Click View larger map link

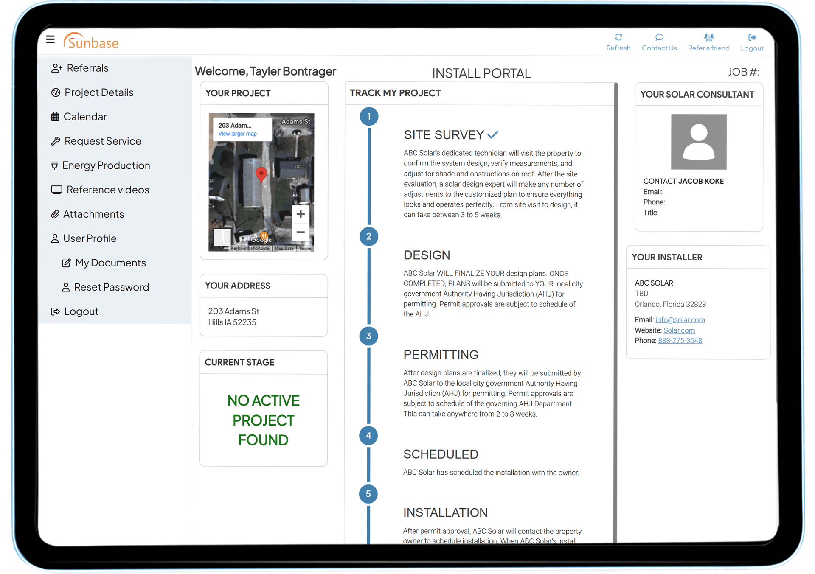pyautogui.click(x=237, y=134)
